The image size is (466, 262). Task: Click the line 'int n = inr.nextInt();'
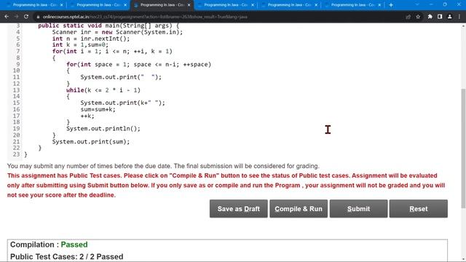91,39
